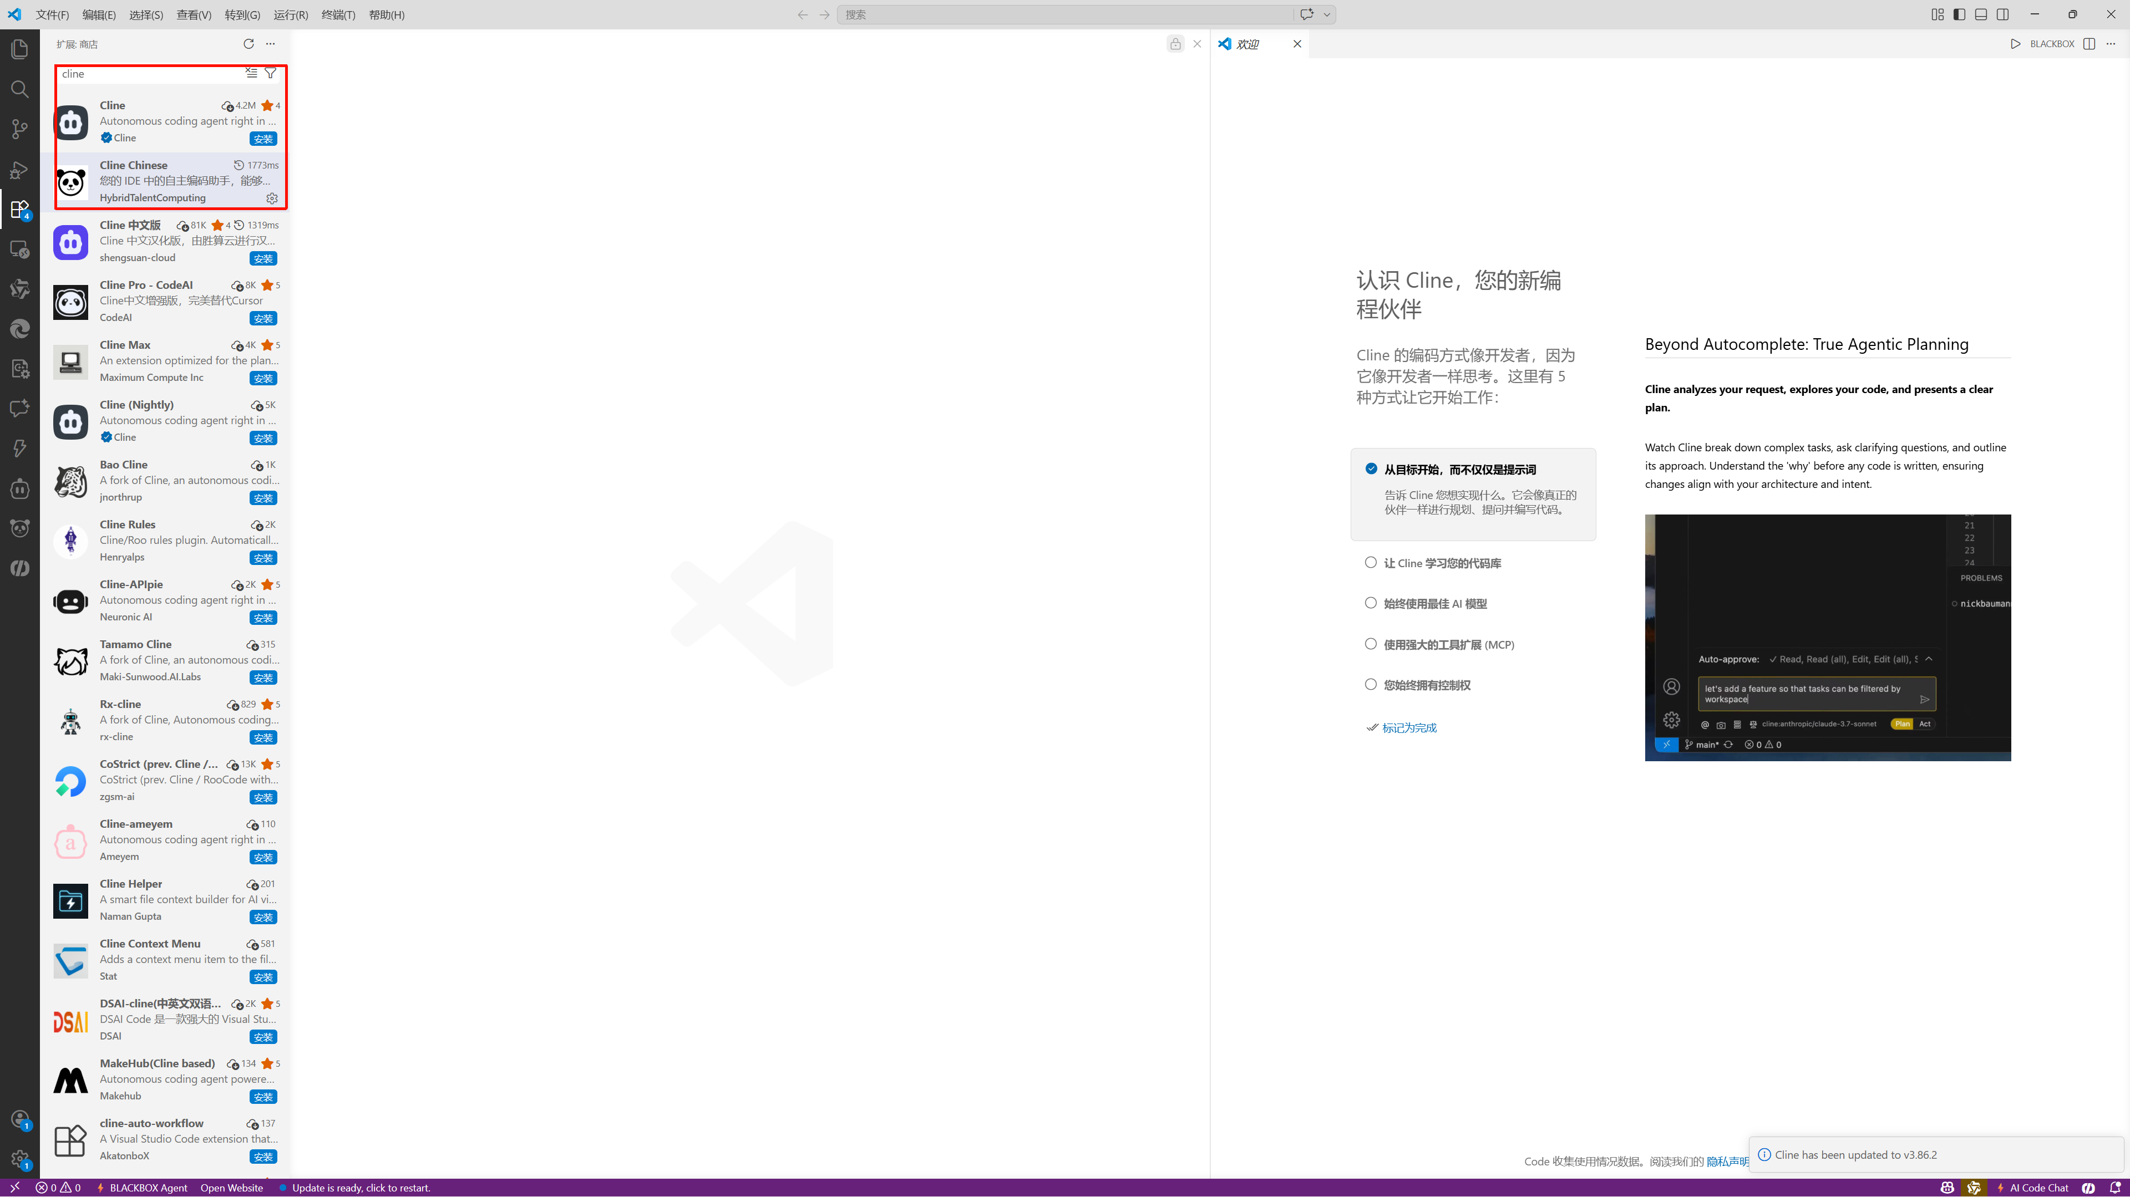The width and height of the screenshot is (2130, 1197).
Task: Open the Remote Explorer view
Action: click(20, 249)
